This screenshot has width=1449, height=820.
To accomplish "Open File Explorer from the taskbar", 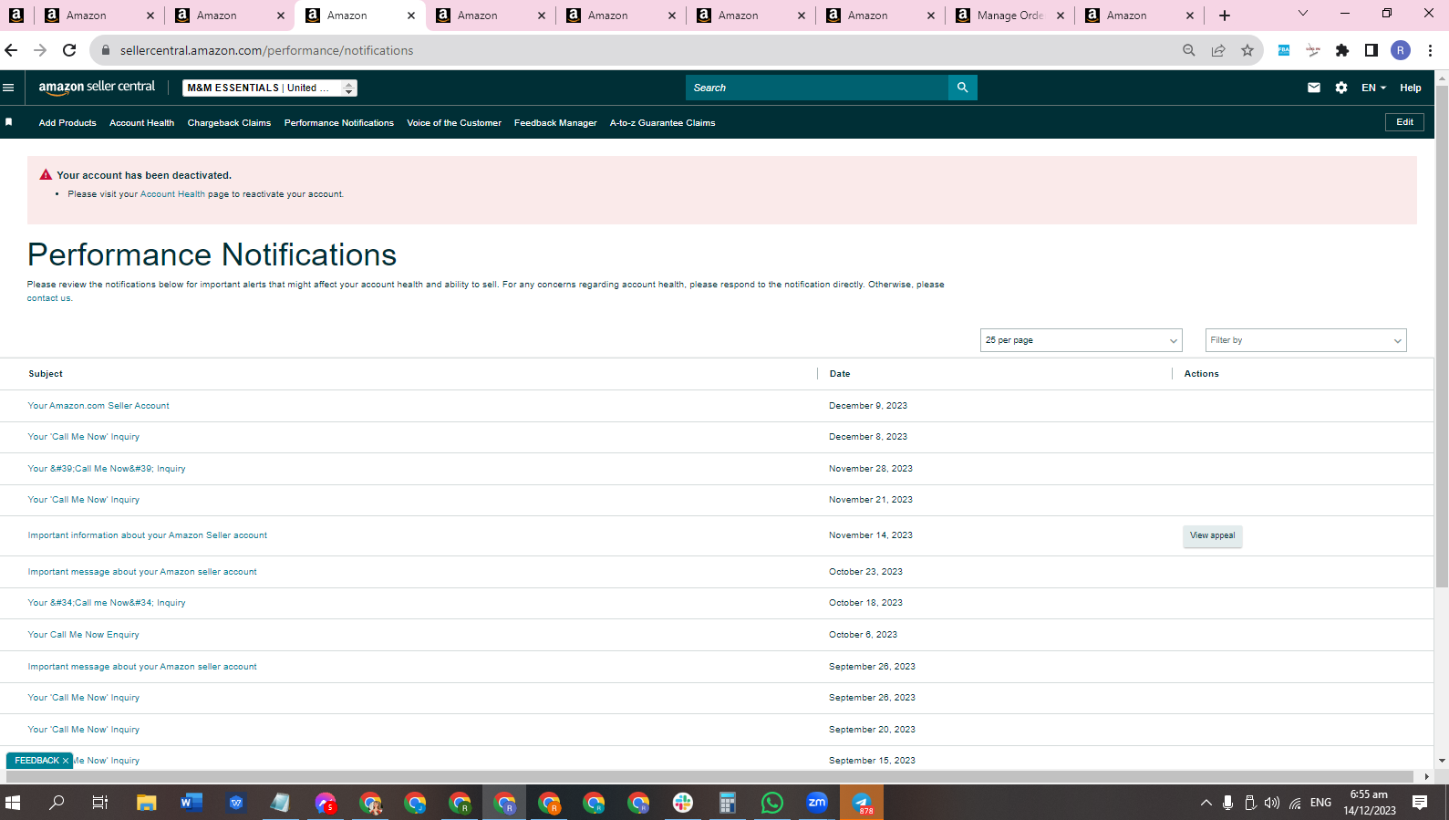I will coord(146,803).
